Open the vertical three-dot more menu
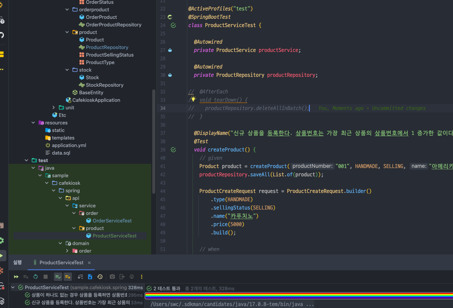 (x=142, y=277)
